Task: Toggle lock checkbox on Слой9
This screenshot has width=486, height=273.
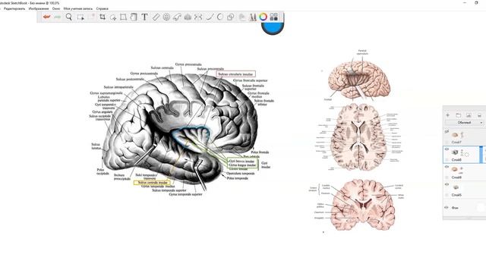Action: [x=447, y=177]
